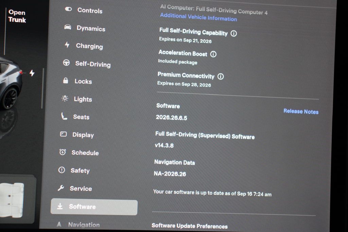Screen dimensions: 348x232
Task: Open the Additional Vehicle Information link
Action: (x=198, y=17)
